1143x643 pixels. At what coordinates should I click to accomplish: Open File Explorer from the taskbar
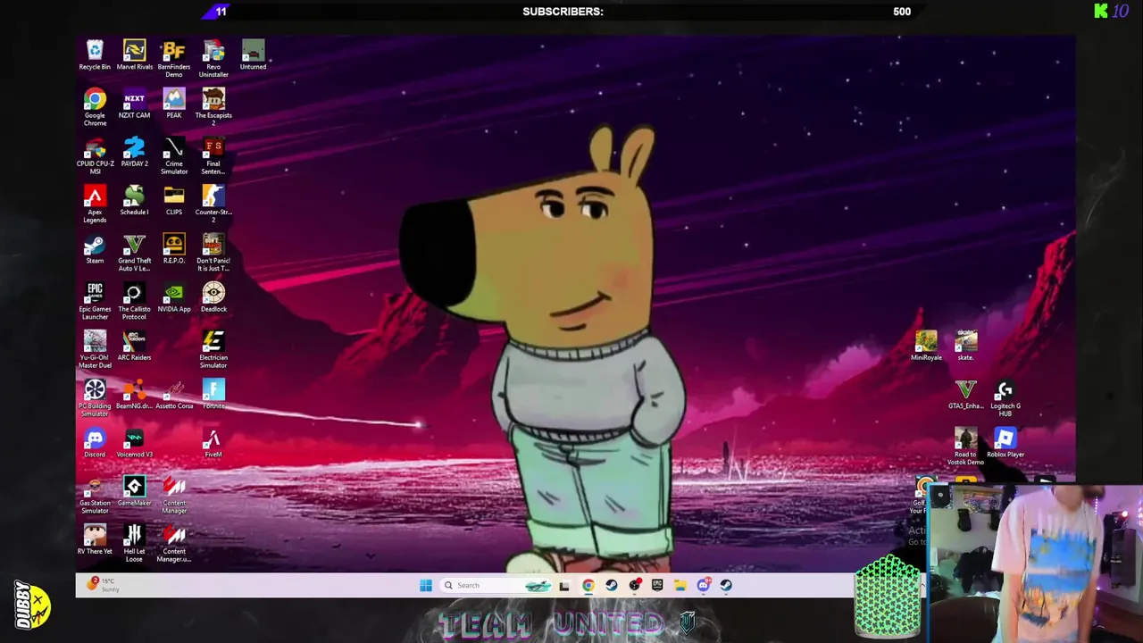(680, 585)
